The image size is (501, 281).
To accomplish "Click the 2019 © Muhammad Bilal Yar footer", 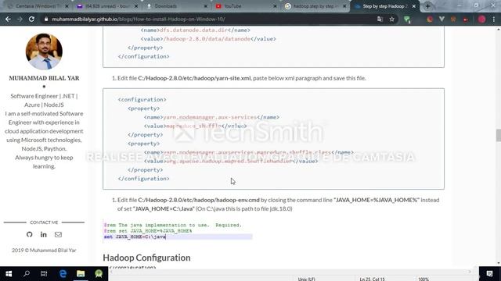I will [x=44, y=251].
